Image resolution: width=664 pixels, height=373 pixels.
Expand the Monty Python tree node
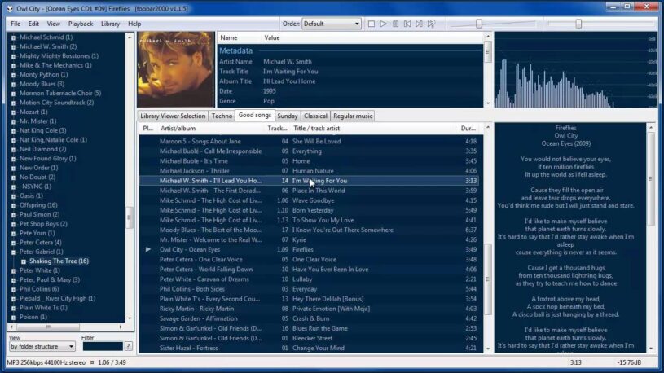point(14,75)
